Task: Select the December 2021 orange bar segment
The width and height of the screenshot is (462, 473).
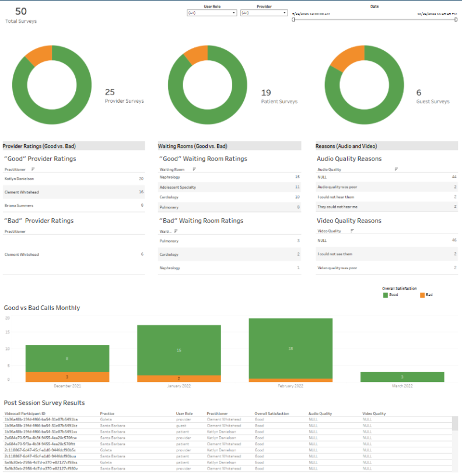Action: [67, 377]
